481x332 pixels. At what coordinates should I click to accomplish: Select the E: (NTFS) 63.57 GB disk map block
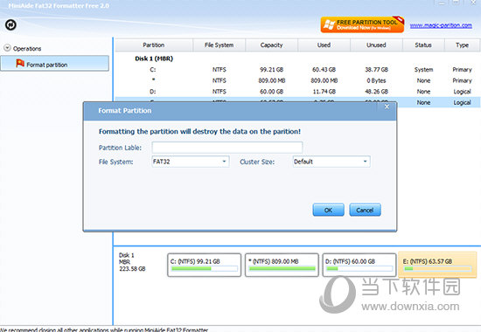point(437,266)
